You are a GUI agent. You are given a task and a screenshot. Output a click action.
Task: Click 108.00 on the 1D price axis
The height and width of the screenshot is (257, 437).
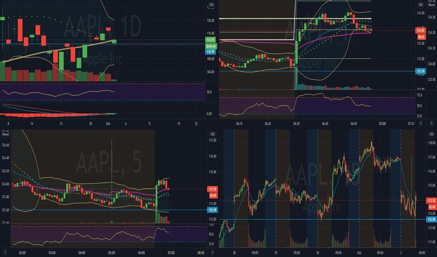(x=211, y=58)
